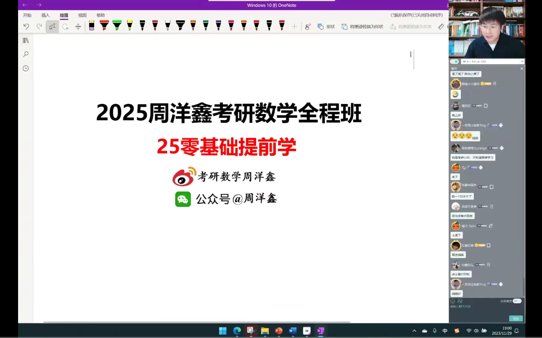This screenshot has height=338, width=542.
Task: Select the magenta pink pen
Action: [231, 25]
